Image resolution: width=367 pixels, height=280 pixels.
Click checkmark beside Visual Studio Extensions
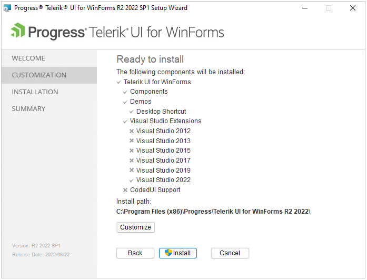125,122
